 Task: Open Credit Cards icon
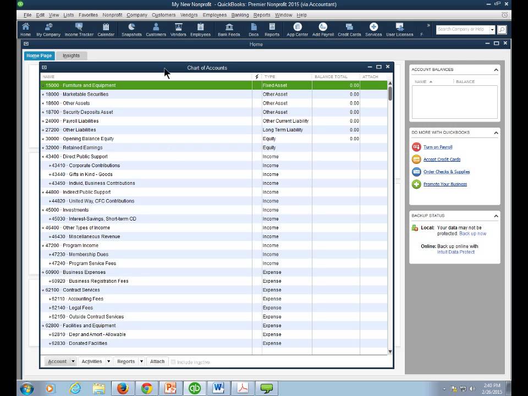349,30
